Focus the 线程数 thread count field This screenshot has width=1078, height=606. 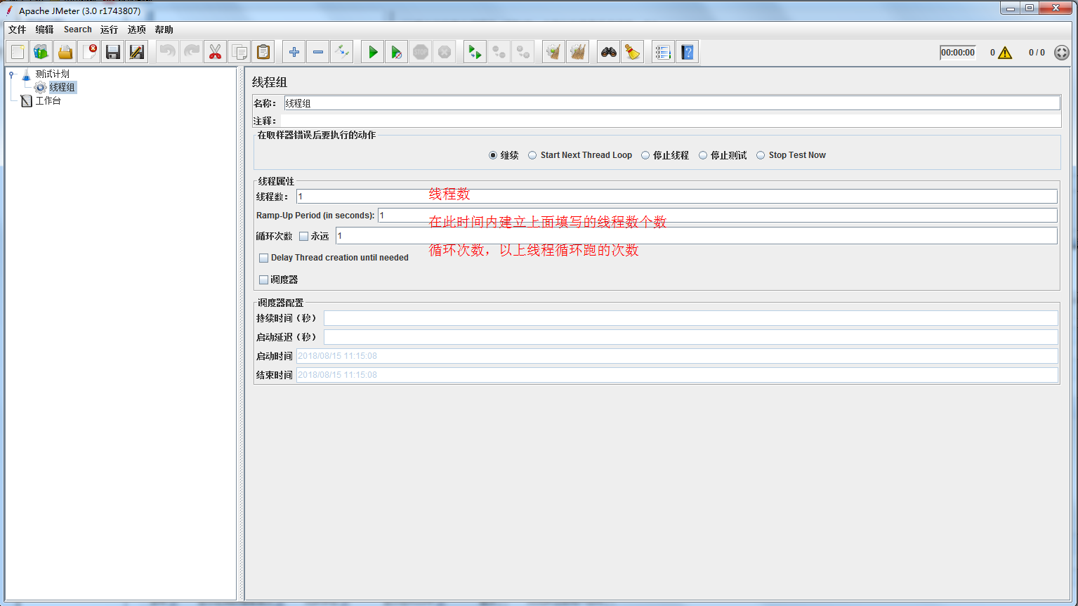(677, 197)
